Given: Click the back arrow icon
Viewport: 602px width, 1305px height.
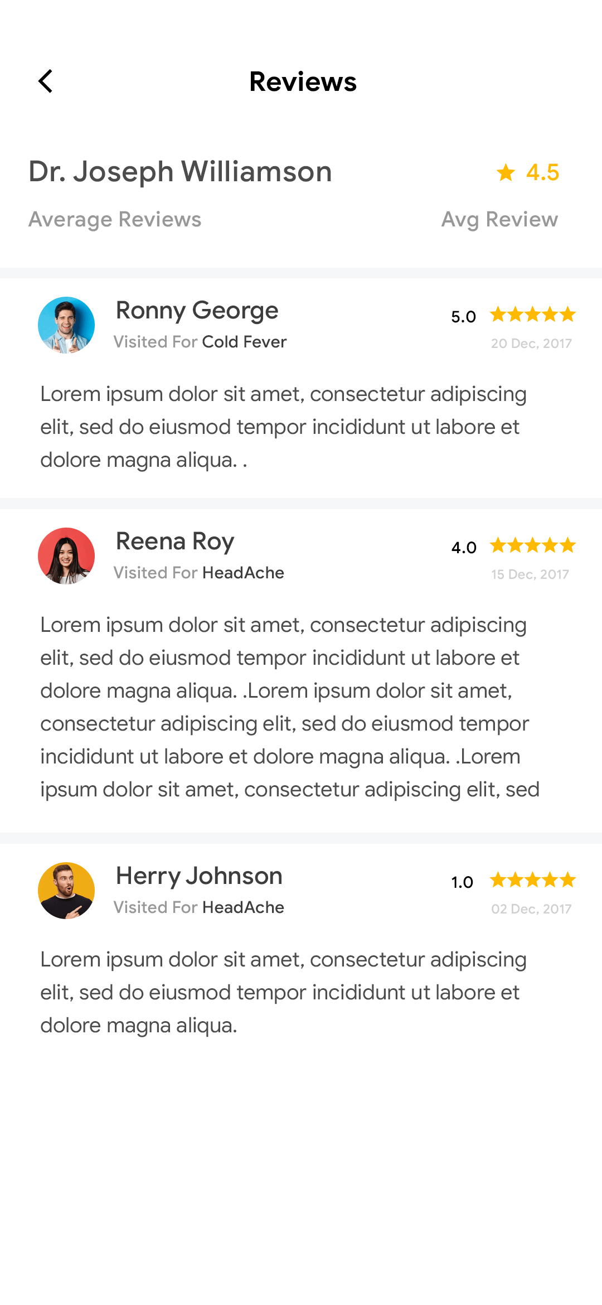Looking at the screenshot, I should click(46, 81).
